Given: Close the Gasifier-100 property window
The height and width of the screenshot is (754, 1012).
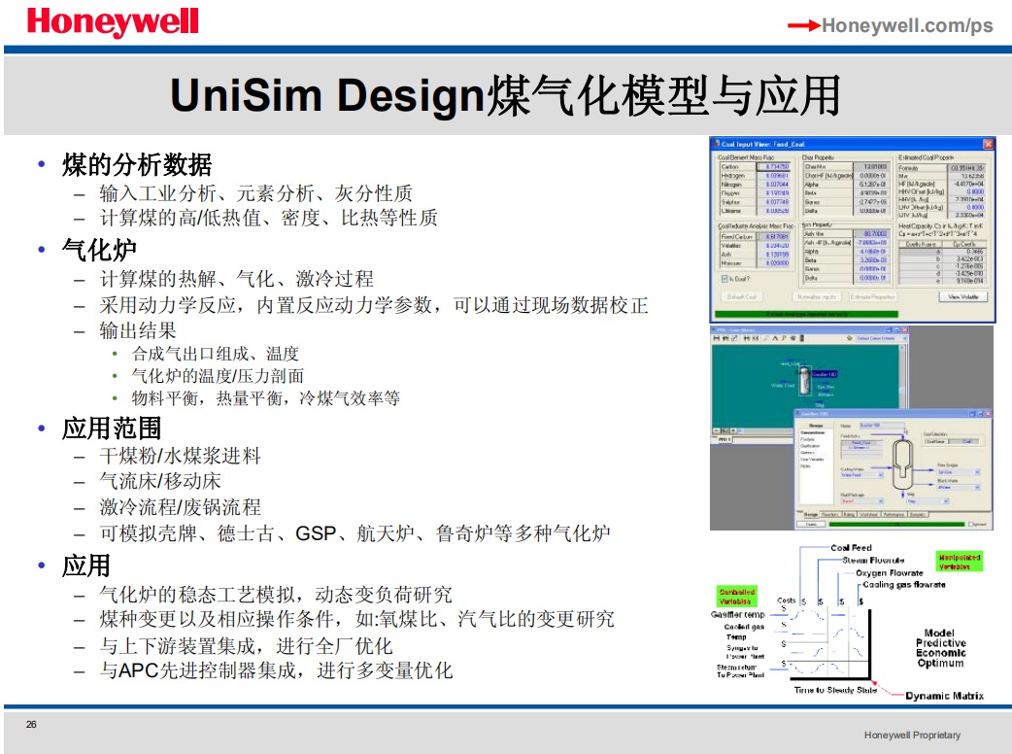Looking at the screenshot, I should tap(988, 413).
